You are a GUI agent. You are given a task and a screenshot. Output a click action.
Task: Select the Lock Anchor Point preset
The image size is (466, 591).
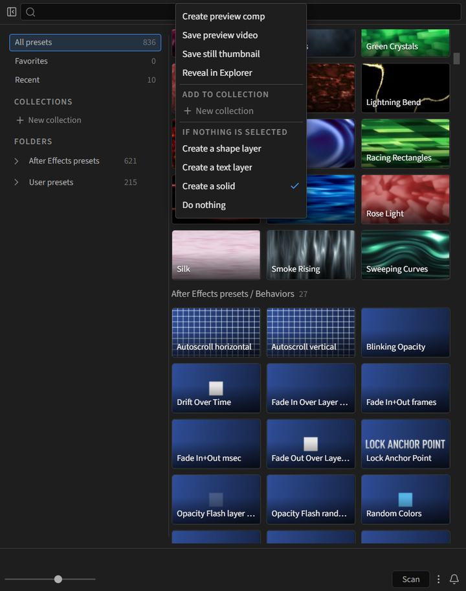point(405,444)
